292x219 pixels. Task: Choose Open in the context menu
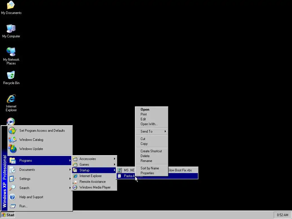(152, 109)
